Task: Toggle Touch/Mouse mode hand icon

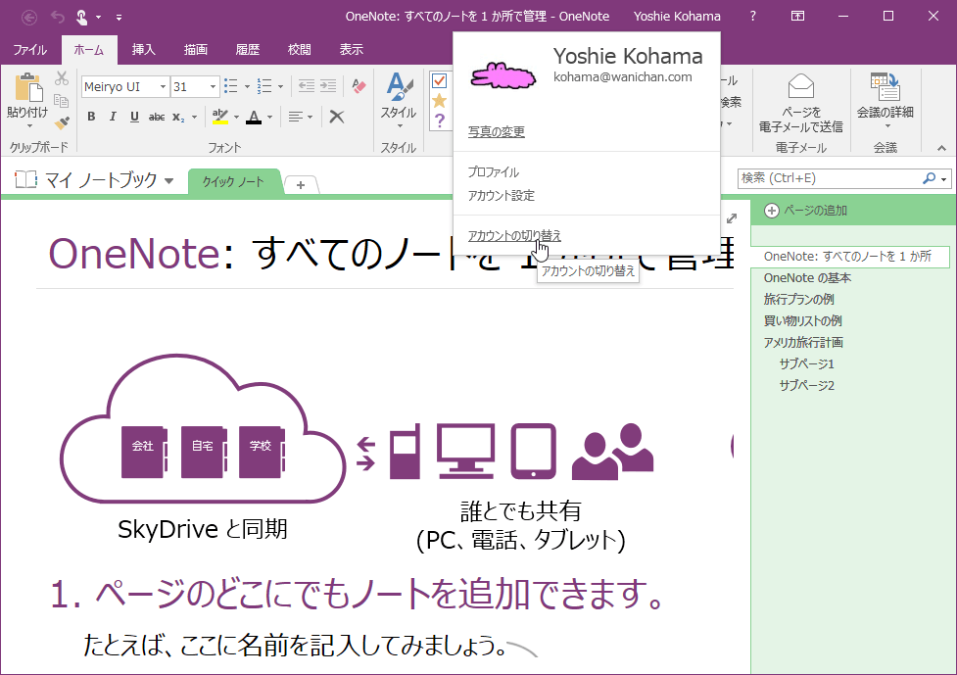Action: 81,17
